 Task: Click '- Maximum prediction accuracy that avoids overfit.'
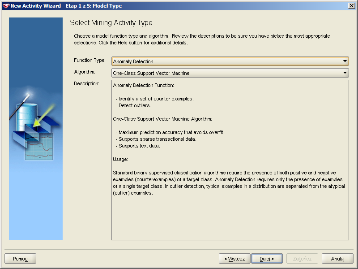point(170,132)
